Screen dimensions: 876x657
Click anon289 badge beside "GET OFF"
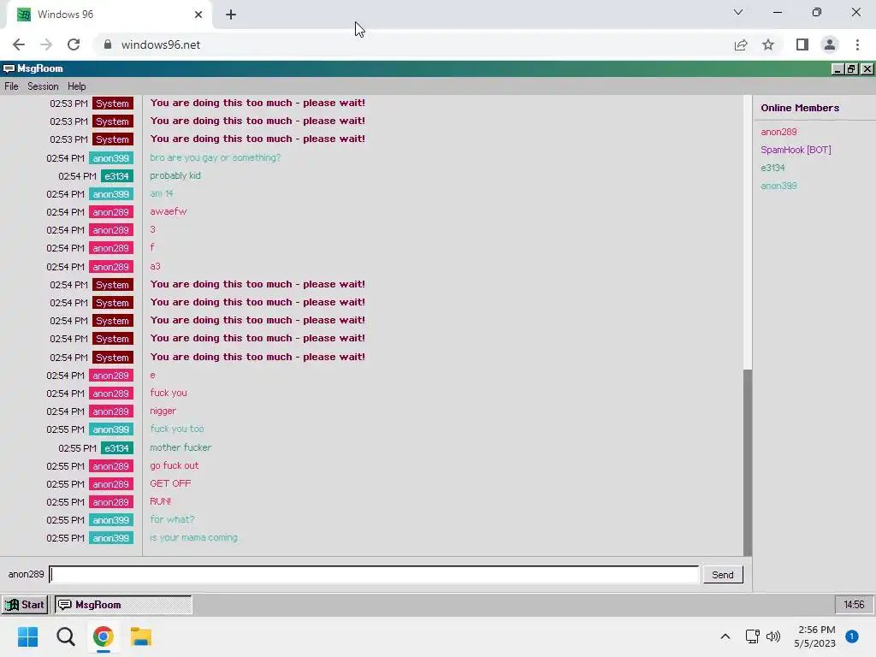tap(110, 484)
